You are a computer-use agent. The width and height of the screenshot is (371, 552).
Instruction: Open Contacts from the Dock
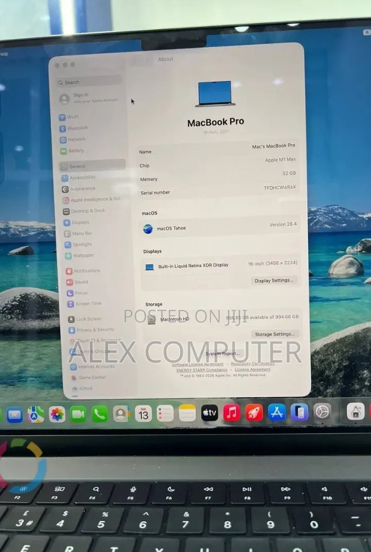click(121, 414)
